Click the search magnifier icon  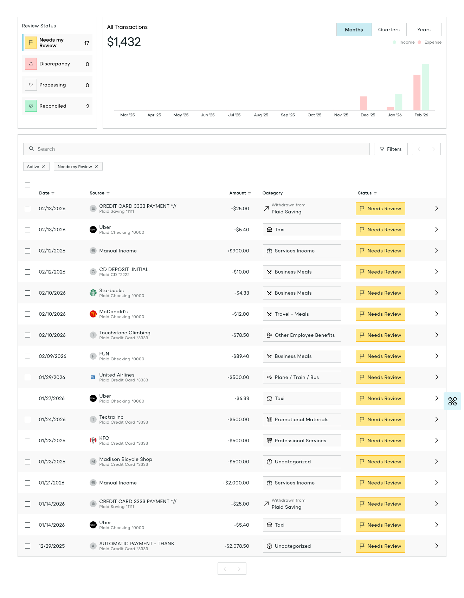click(31, 149)
